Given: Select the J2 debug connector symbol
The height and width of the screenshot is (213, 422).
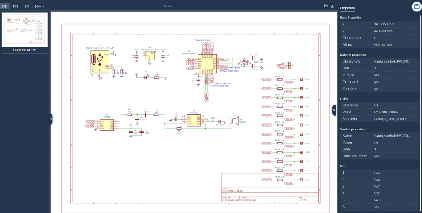Looking at the screenshot, I should click(289, 65).
